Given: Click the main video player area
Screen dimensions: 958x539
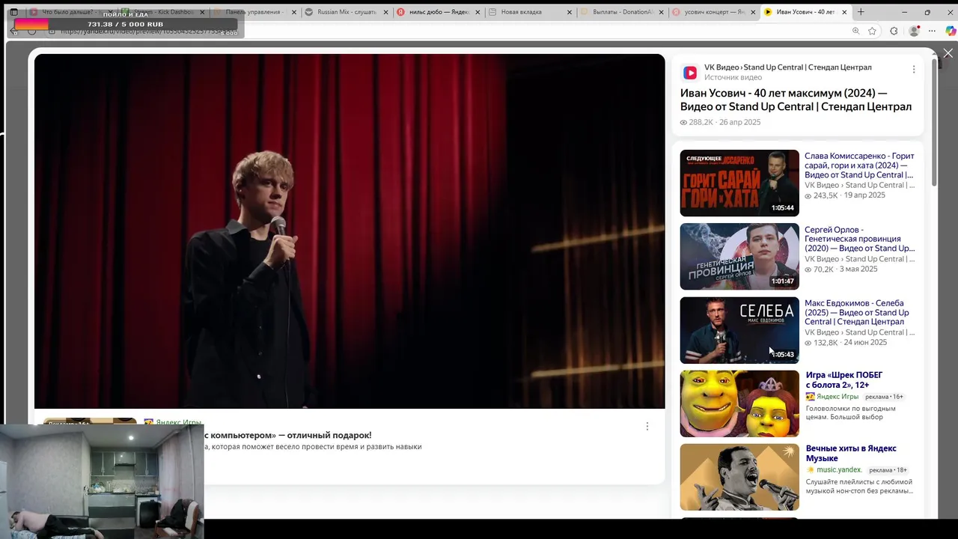Looking at the screenshot, I should point(350,231).
